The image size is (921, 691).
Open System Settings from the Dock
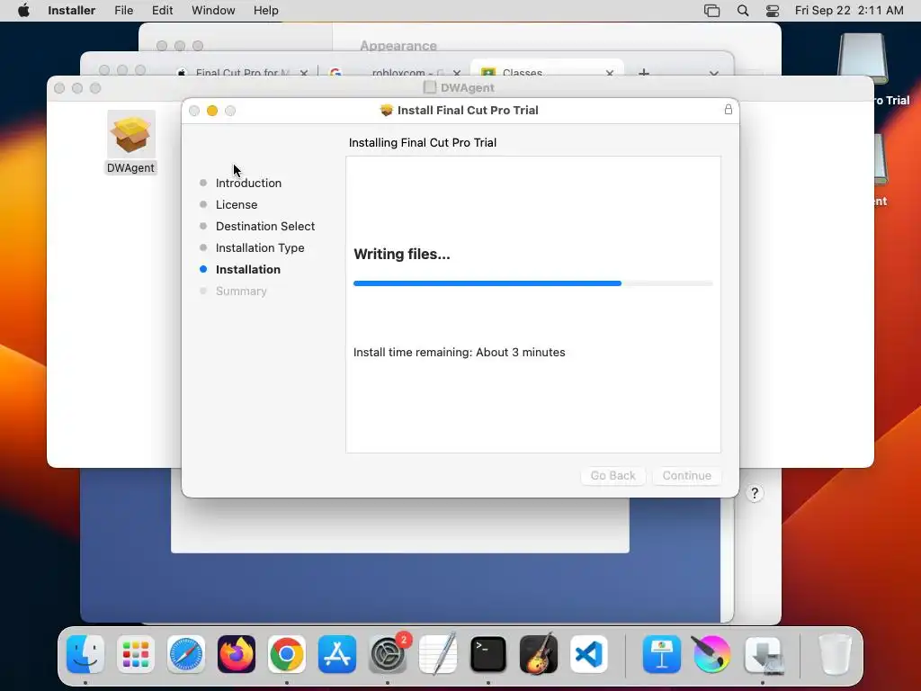coord(388,654)
